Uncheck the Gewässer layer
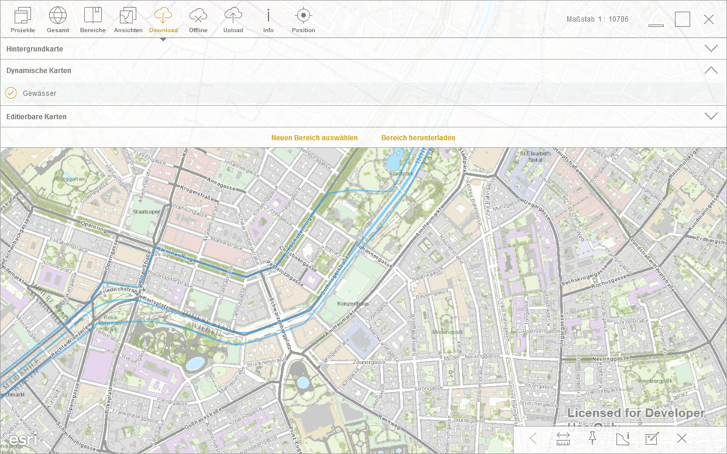 [11, 93]
